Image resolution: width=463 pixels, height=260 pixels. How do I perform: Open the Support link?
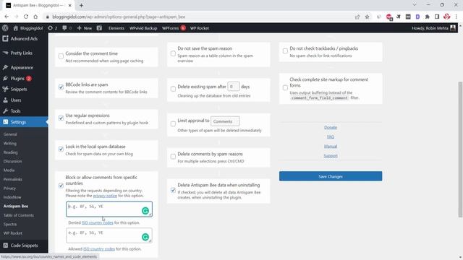[331, 156]
